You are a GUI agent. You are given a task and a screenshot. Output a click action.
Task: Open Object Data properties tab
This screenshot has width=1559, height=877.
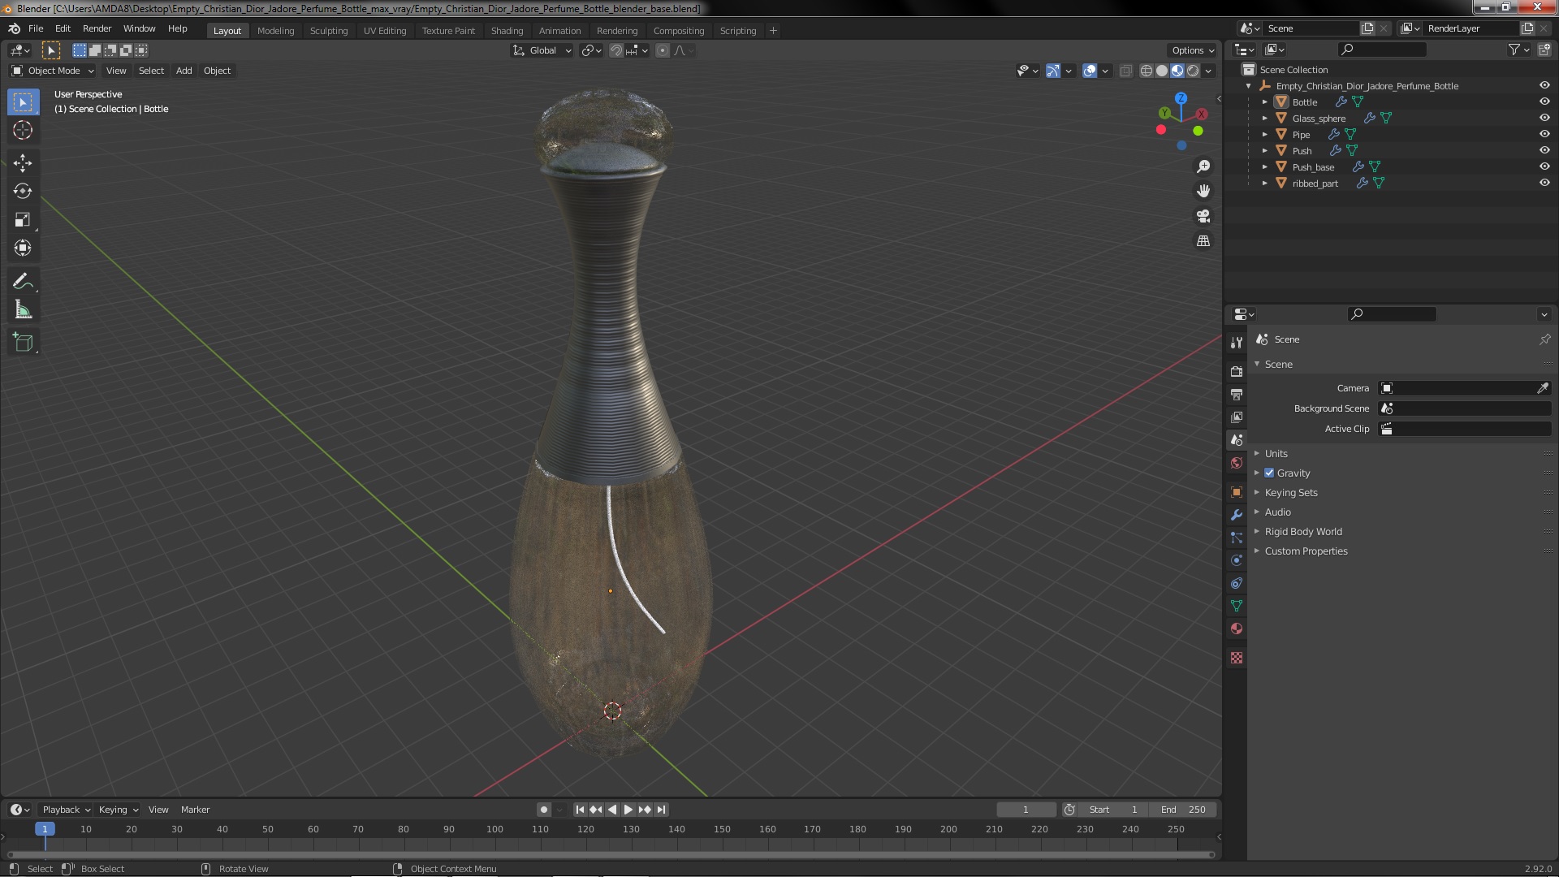1236,606
